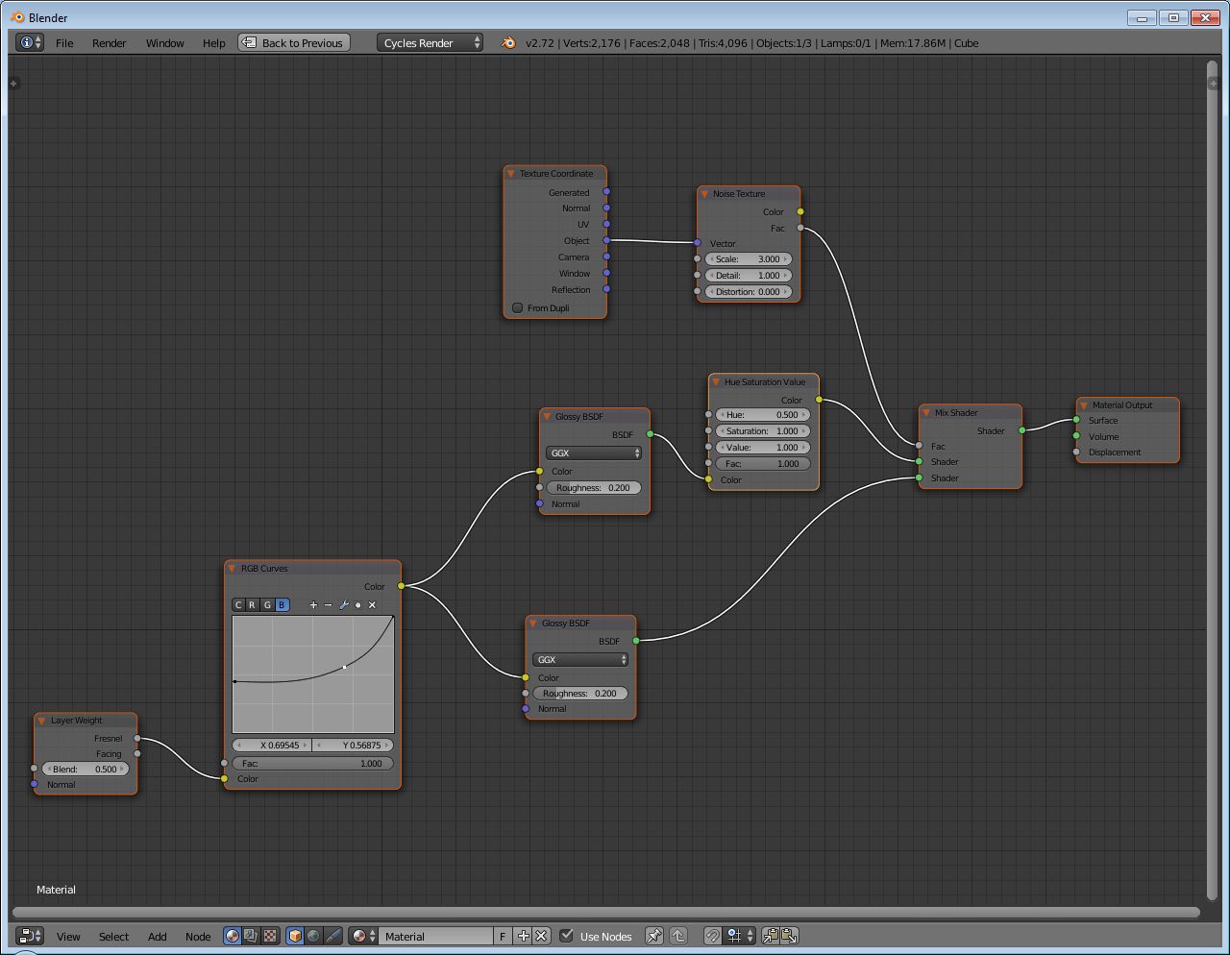Image resolution: width=1230 pixels, height=955 pixels.
Task: Select object shader data type cube icon
Action: 295,936
